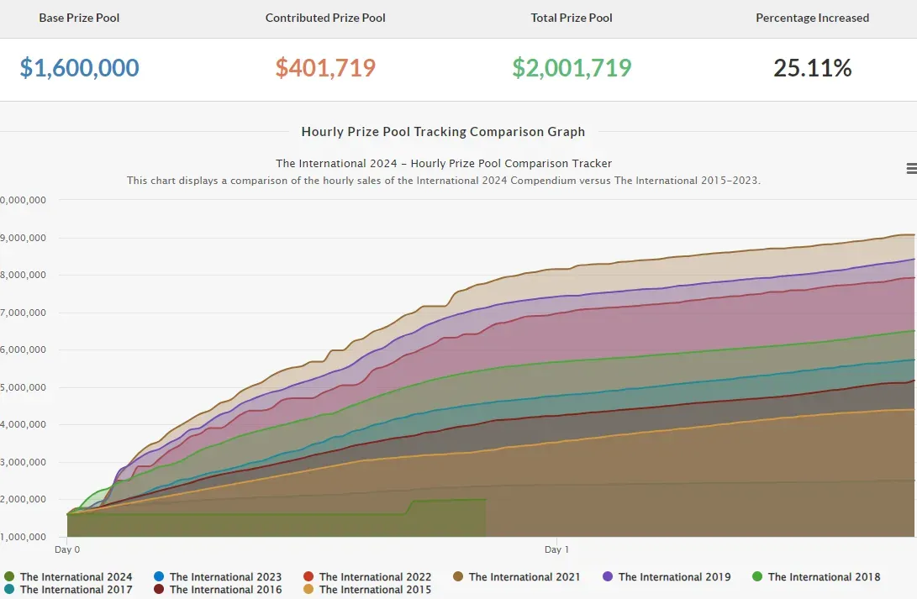Select The International 2019 legend label
917x599 pixels.
pos(674,577)
